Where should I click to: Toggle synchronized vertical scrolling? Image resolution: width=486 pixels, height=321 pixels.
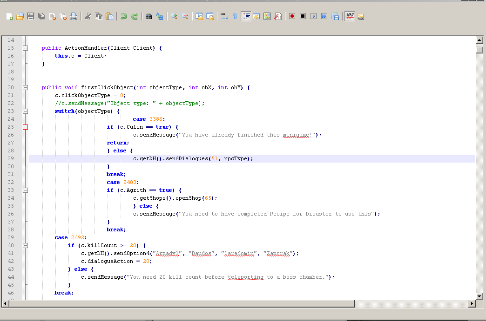(x=199, y=16)
